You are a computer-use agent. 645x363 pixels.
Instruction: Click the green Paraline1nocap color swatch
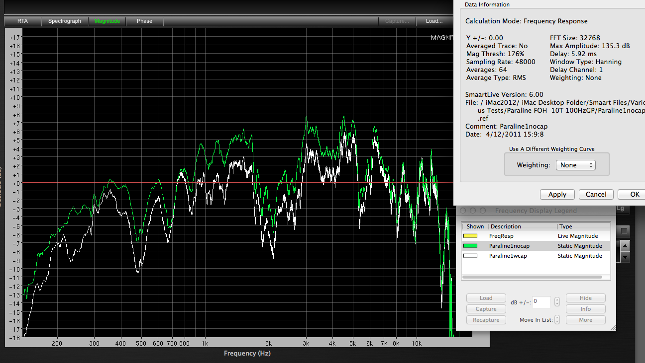(470, 246)
